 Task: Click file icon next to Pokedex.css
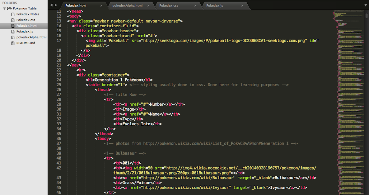pyautogui.click(x=13, y=20)
